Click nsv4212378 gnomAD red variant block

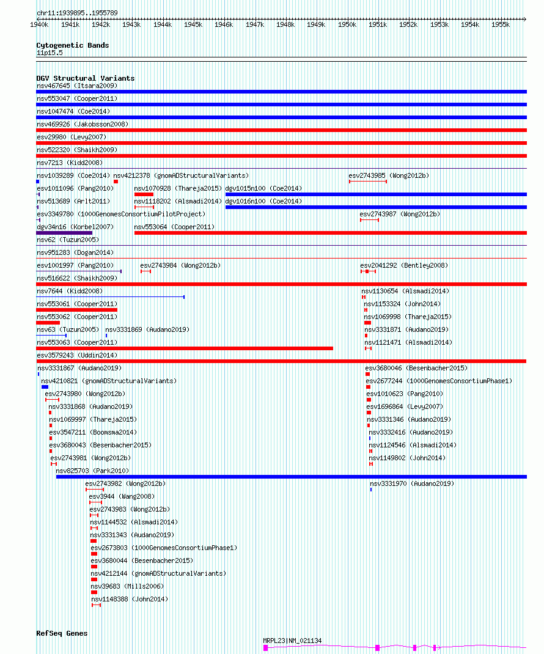click(x=116, y=182)
